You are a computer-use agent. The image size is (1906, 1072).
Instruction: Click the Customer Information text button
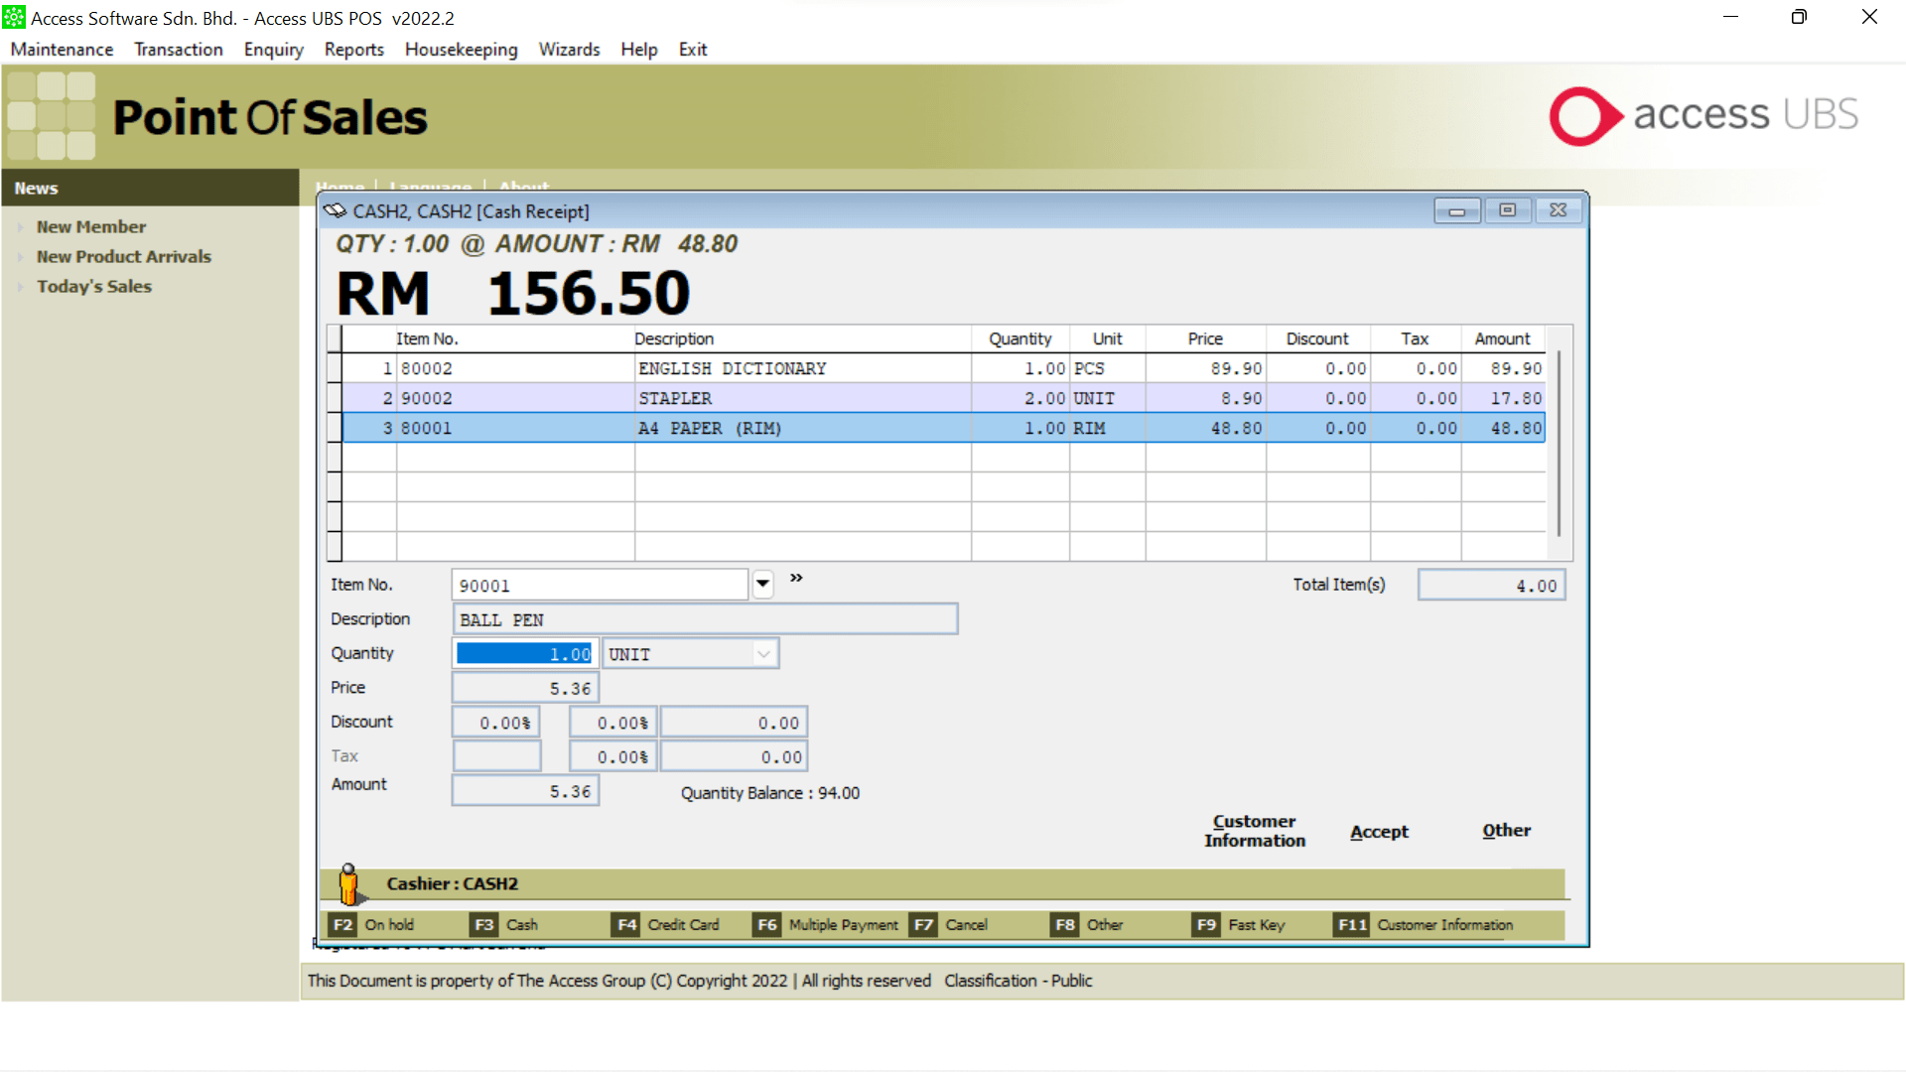point(1254,831)
